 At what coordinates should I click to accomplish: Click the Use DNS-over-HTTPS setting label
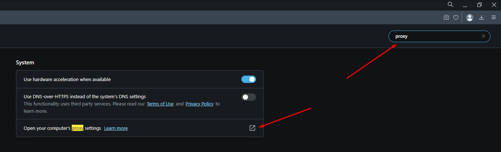pos(85,97)
